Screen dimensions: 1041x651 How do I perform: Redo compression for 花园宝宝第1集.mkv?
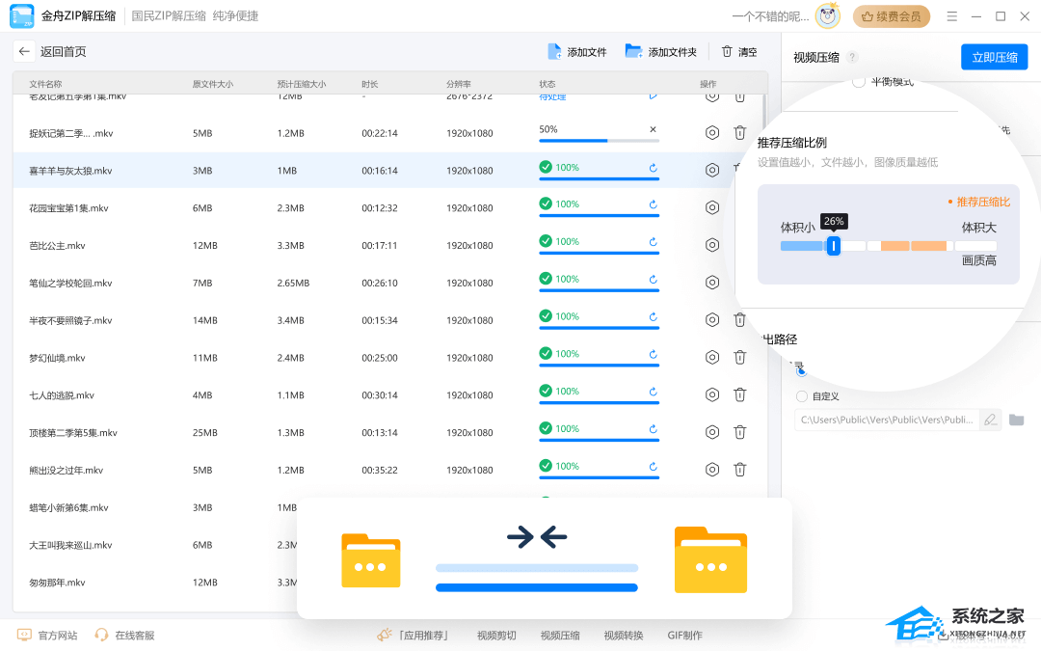pos(653,204)
